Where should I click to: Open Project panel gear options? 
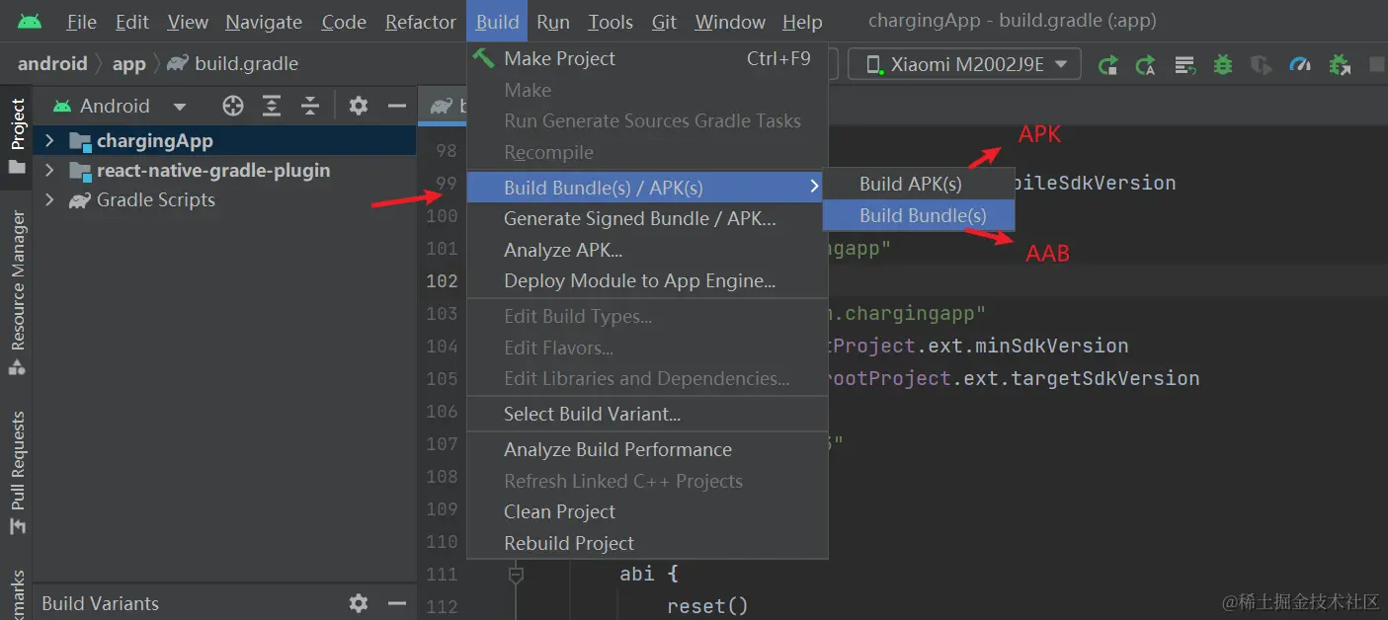[359, 106]
